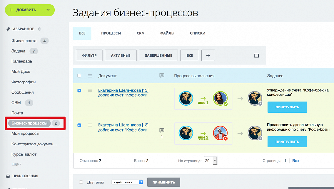Open first Екатерина Шеленкова [13] document link

click(123, 90)
